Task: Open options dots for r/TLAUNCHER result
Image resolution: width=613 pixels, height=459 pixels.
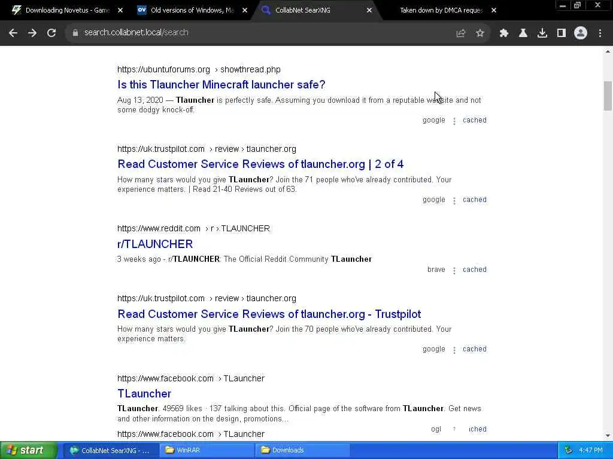Action: tap(454, 271)
